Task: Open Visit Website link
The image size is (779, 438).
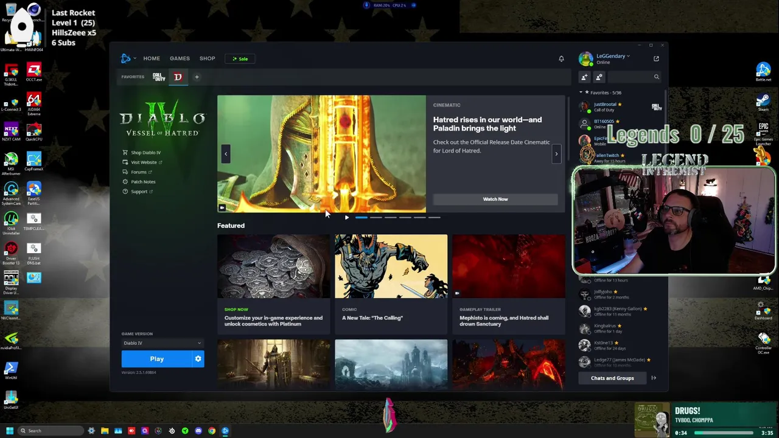Action: point(142,162)
